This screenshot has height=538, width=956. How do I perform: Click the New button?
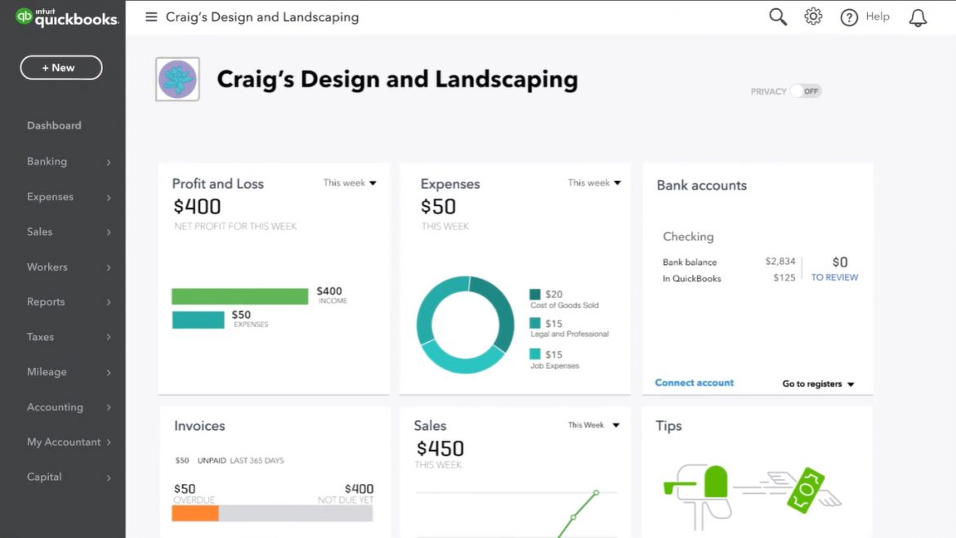click(60, 67)
